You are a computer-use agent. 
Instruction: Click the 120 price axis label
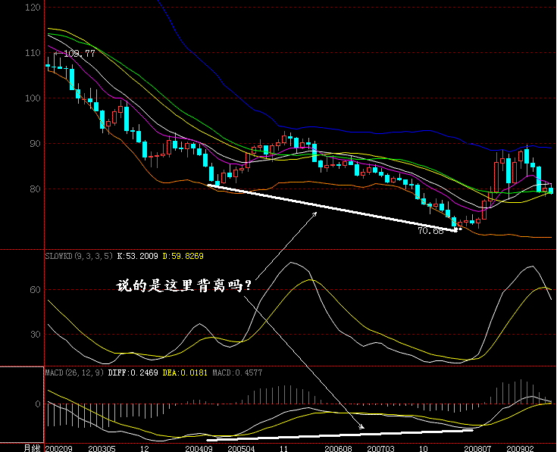33,7
